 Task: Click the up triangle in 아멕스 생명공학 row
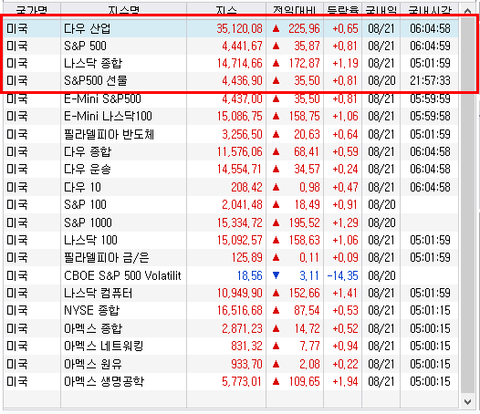(276, 381)
